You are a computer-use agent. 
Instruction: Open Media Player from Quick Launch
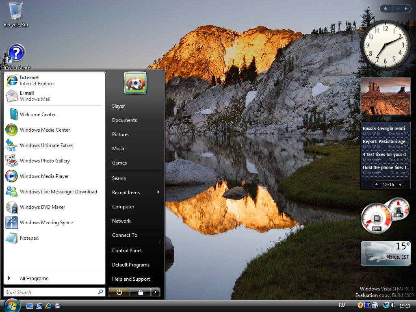[x=58, y=306]
